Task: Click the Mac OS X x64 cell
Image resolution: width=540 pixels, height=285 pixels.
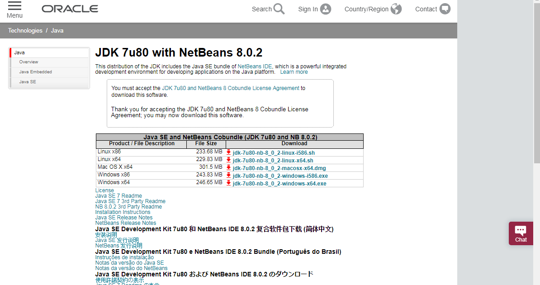Action: 141,167
